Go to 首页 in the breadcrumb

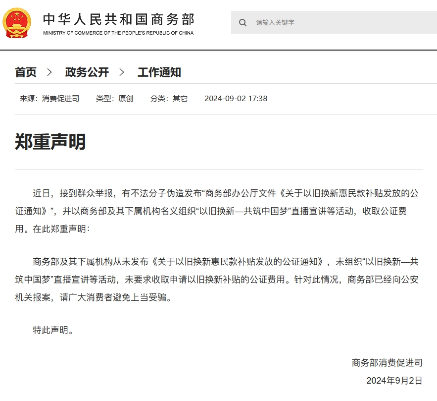pos(26,72)
